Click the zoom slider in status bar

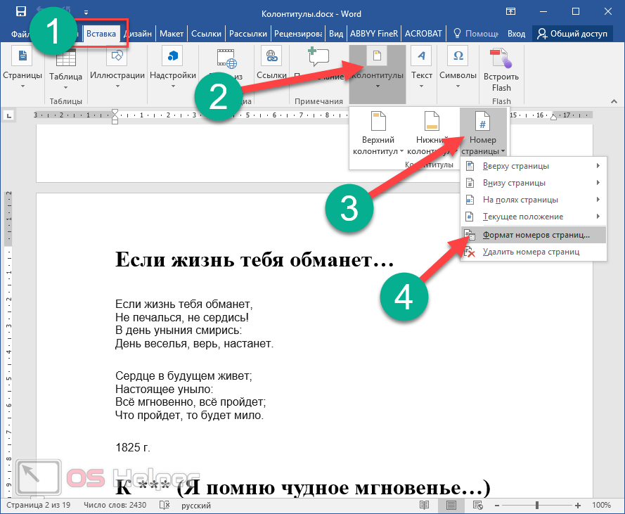click(x=537, y=505)
